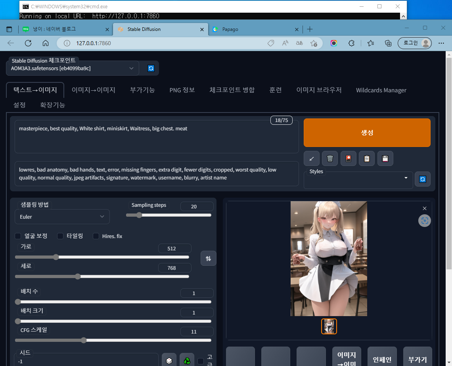Viewport: 452px width, 366px height.
Task: Click the positive prompt text box
Action: (x=157, y=137)
